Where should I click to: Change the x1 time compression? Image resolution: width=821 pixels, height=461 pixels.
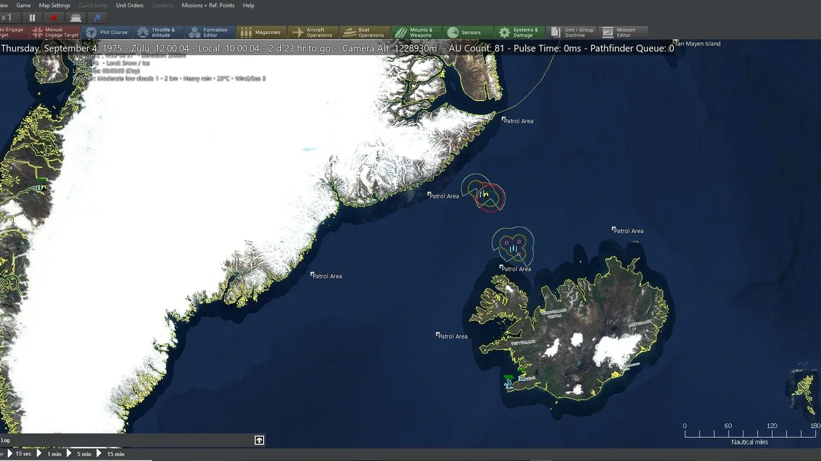[x=8, y=18]
